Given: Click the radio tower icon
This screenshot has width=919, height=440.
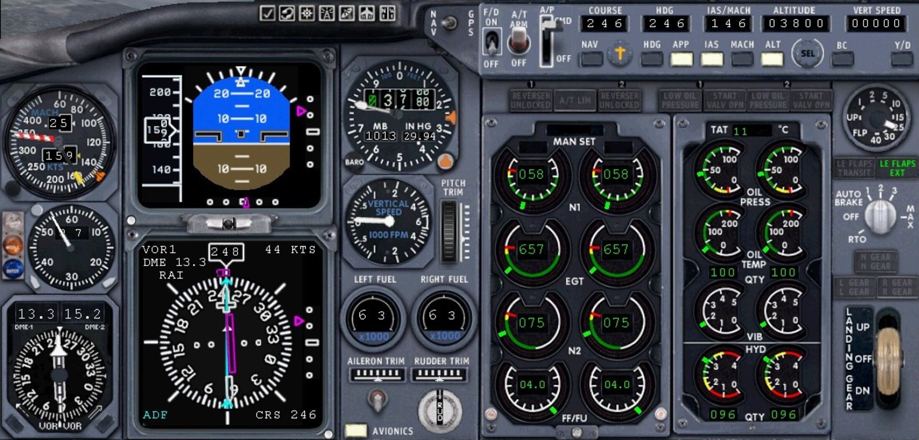Looking at the screenshot, I should pos(327,13).
